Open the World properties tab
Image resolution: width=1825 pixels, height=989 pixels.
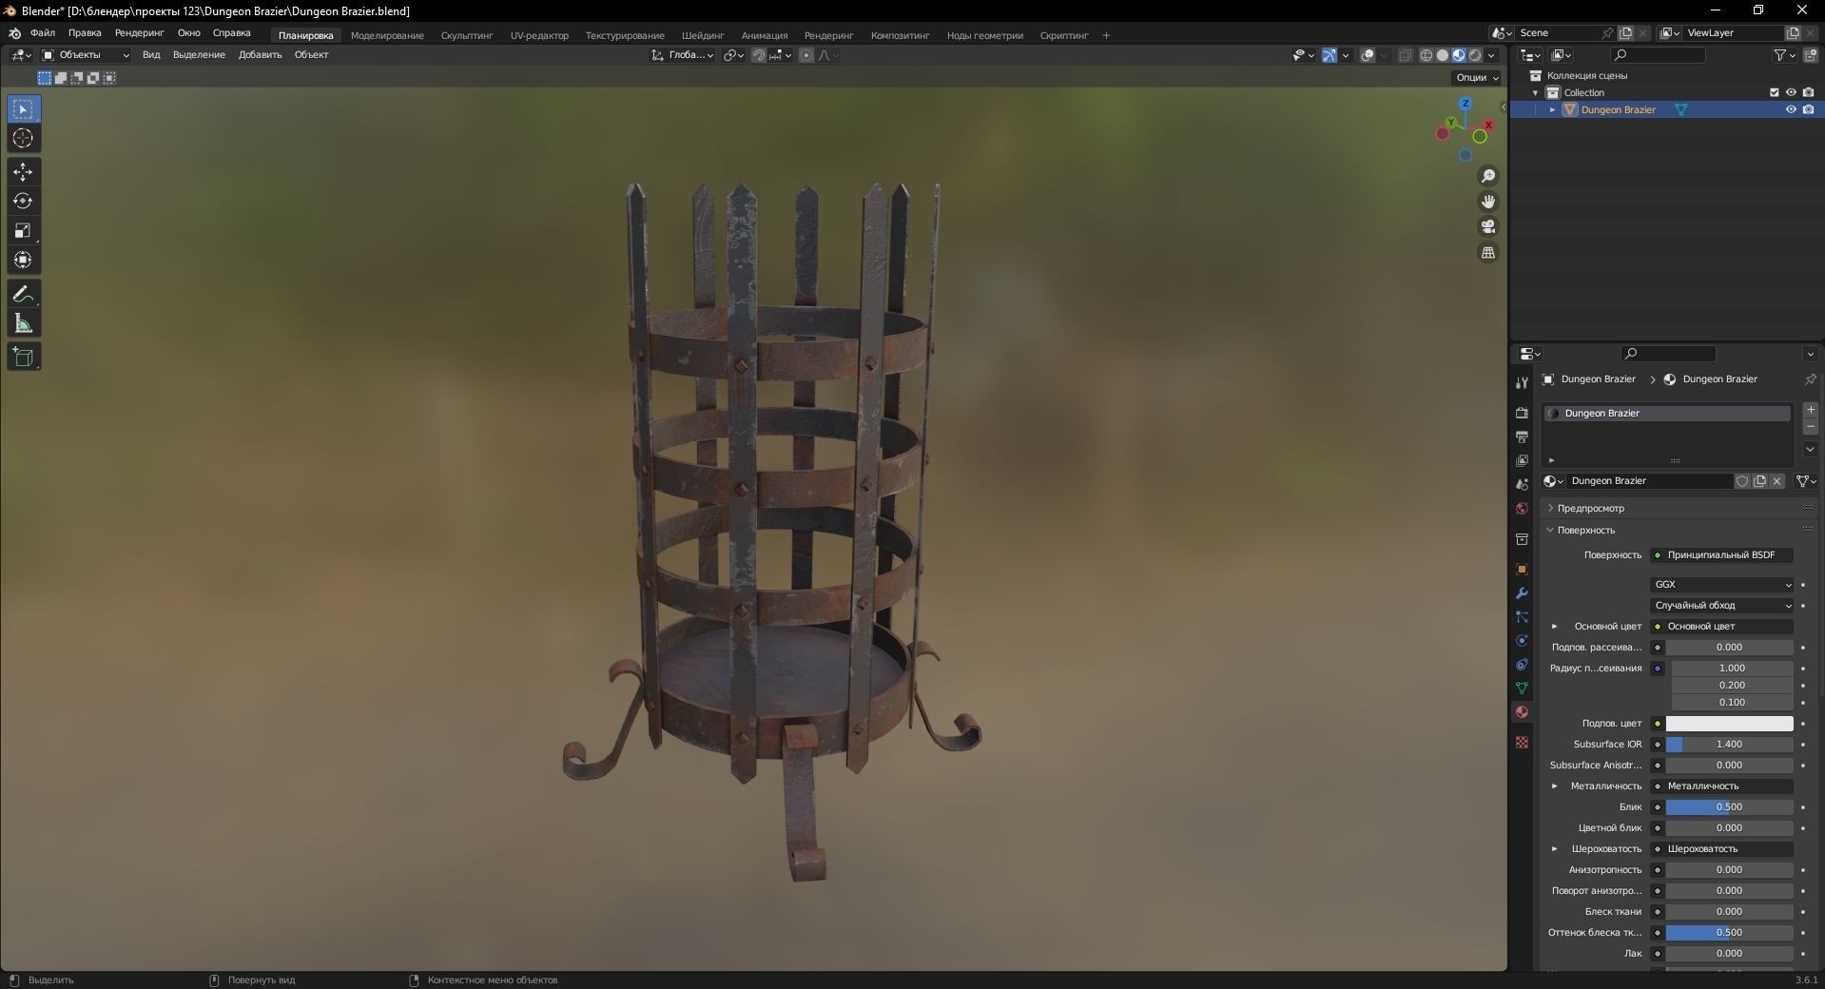[x=1522, y=509]
